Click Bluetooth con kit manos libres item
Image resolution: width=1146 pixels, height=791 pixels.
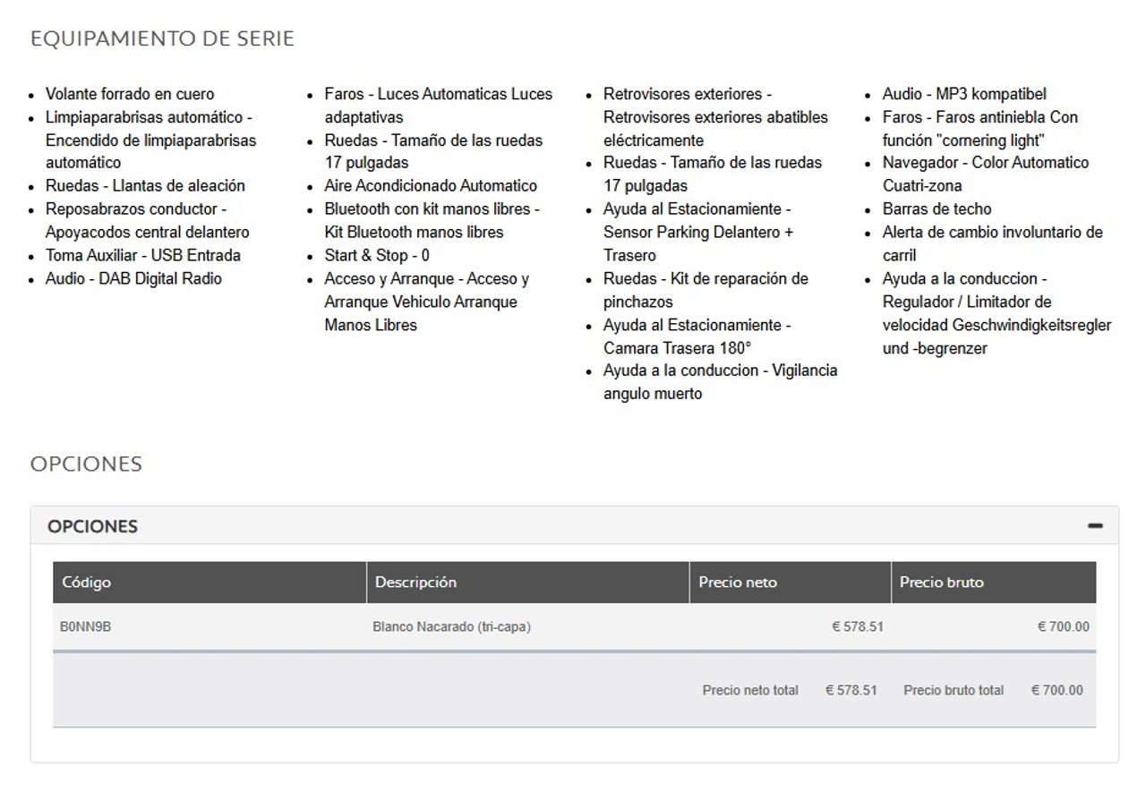point(432,220)
